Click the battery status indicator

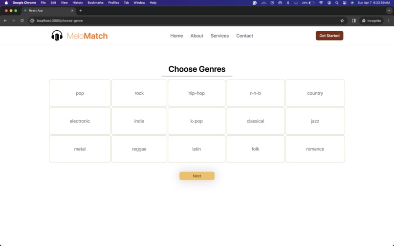click(x=308, y=3)
